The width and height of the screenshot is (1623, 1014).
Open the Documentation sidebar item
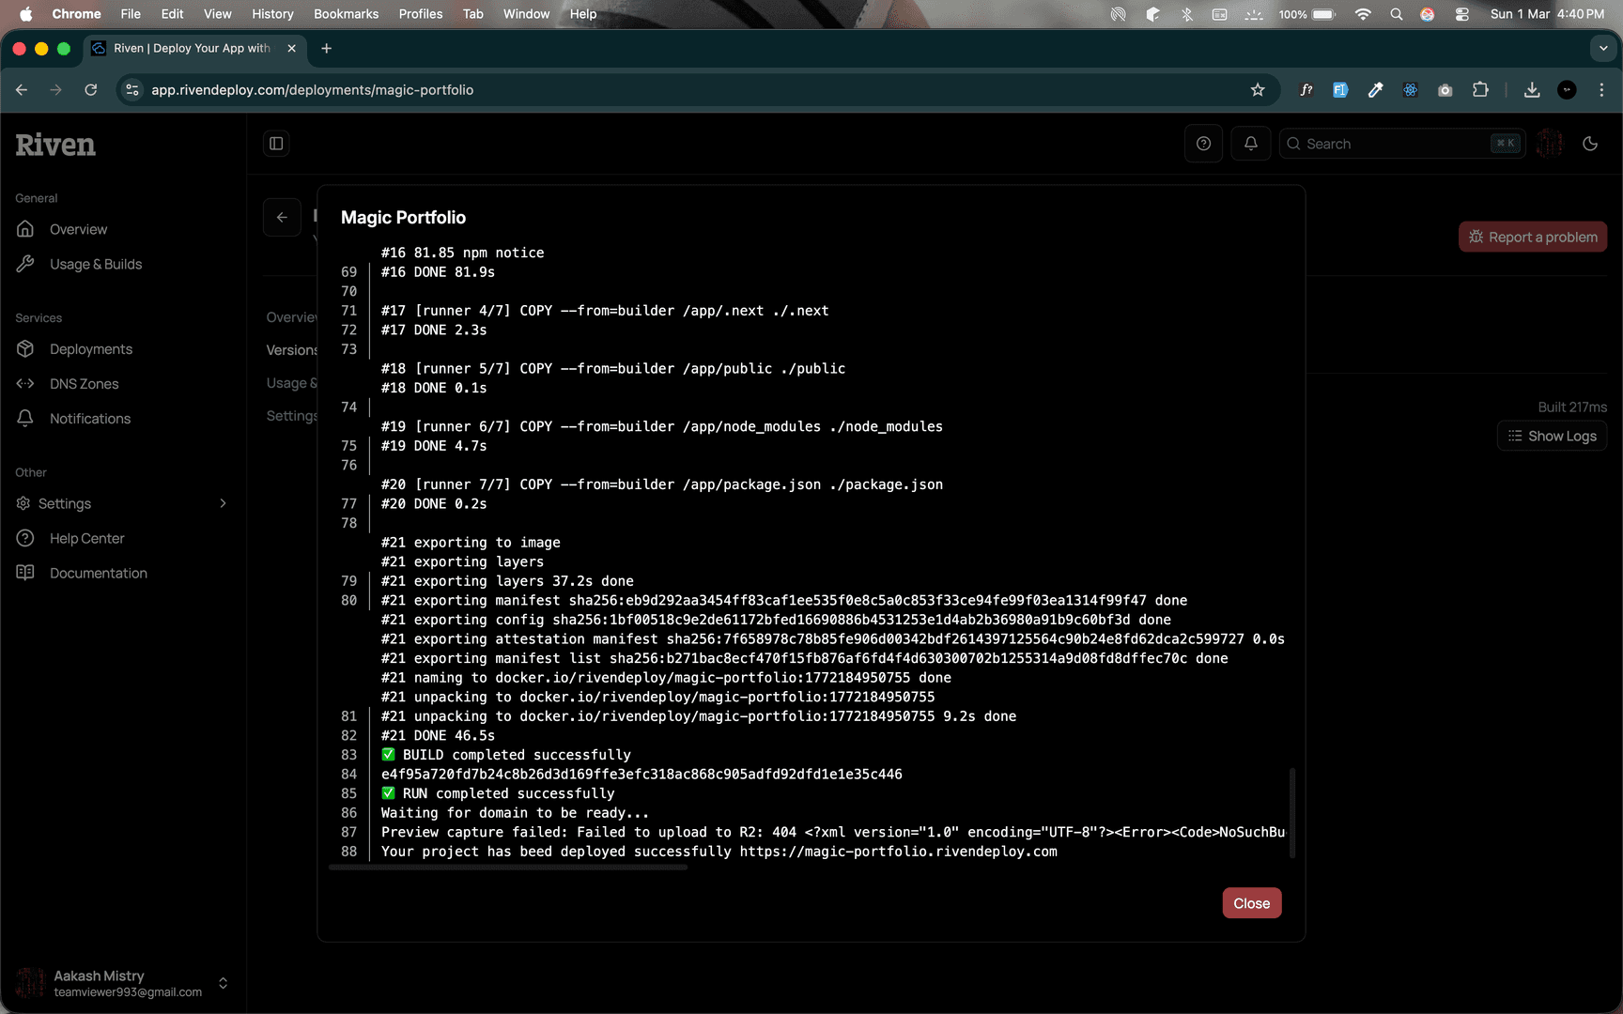[x=98, y=573]
